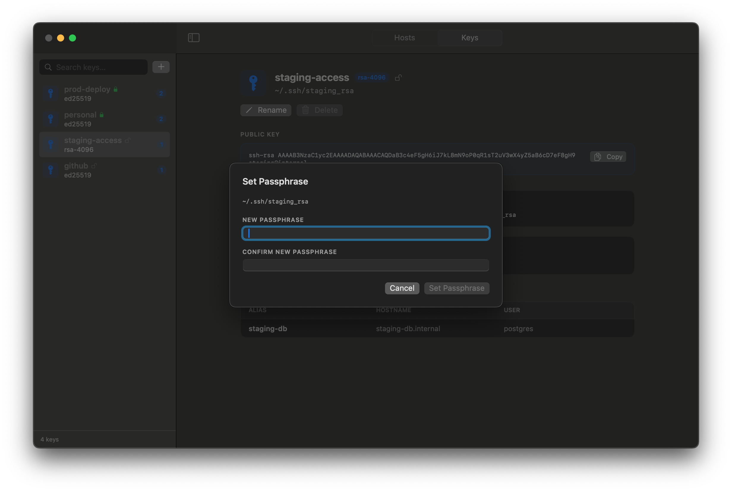Screen dimensions: 732x492
Task: Click the Search keys field
Action: tap(93, 67)
